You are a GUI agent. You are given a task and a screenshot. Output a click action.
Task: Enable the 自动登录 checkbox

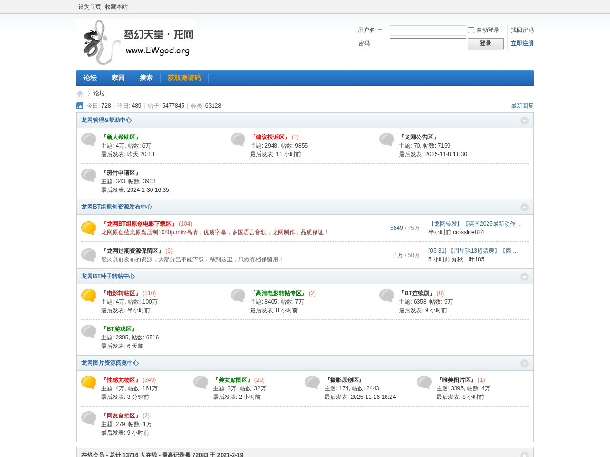click(470, 30)
